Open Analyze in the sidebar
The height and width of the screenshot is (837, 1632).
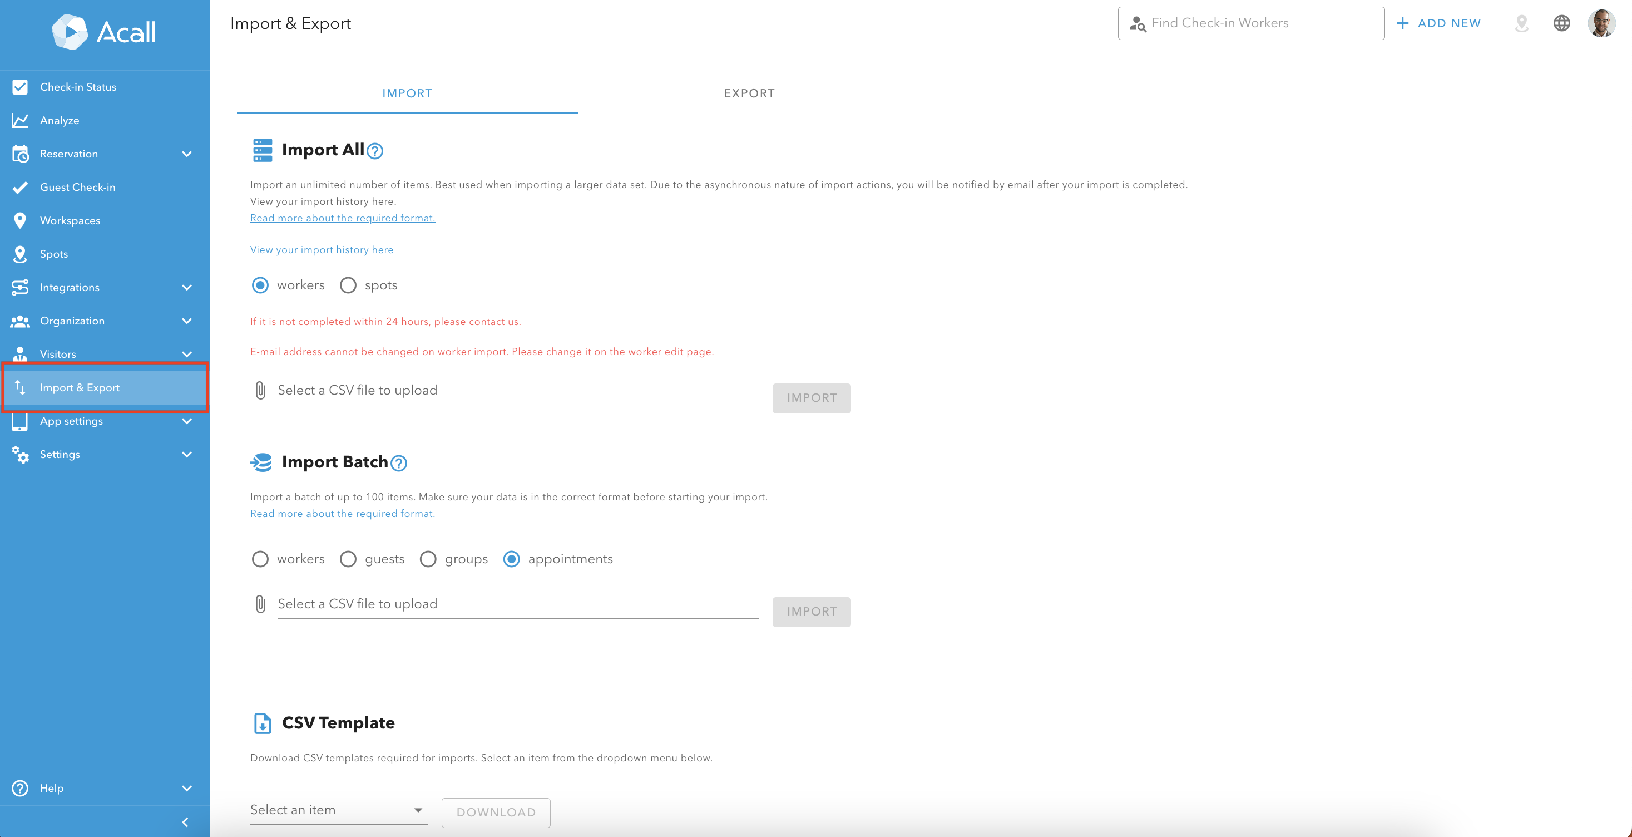pos(60,120)
